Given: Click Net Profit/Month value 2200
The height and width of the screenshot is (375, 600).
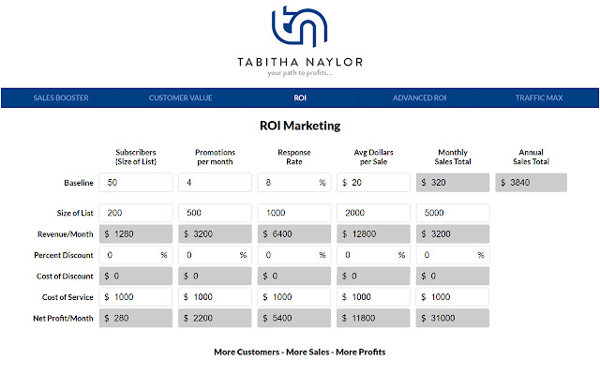Looking at the screenshot, I should [215, 318].
